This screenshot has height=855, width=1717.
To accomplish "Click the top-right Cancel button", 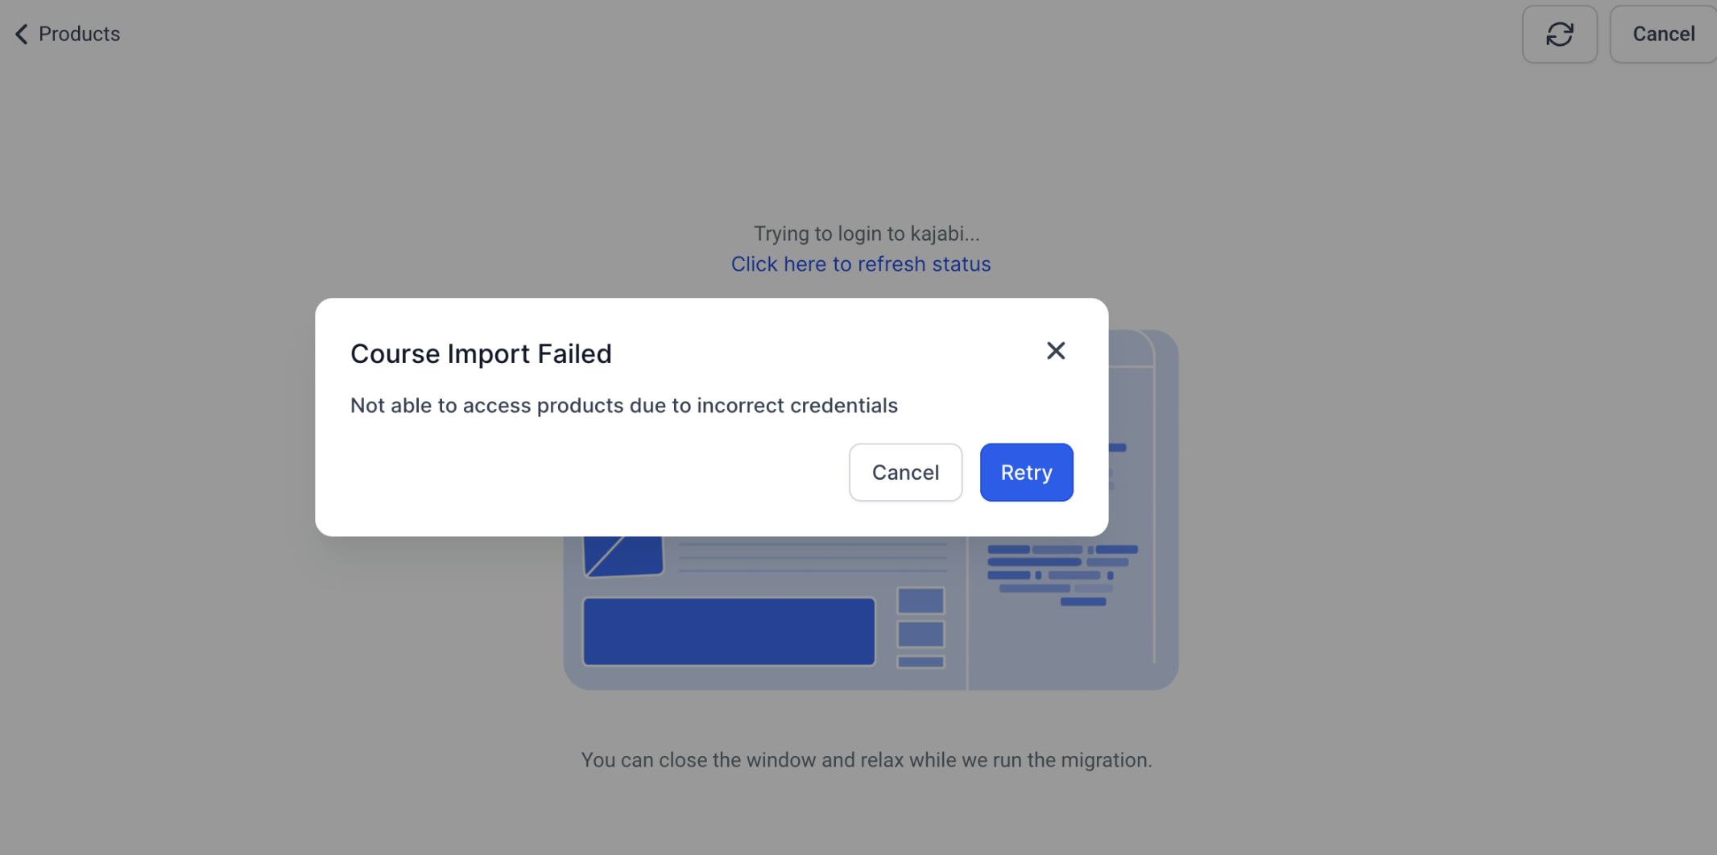I will [x=1663, y=34].
